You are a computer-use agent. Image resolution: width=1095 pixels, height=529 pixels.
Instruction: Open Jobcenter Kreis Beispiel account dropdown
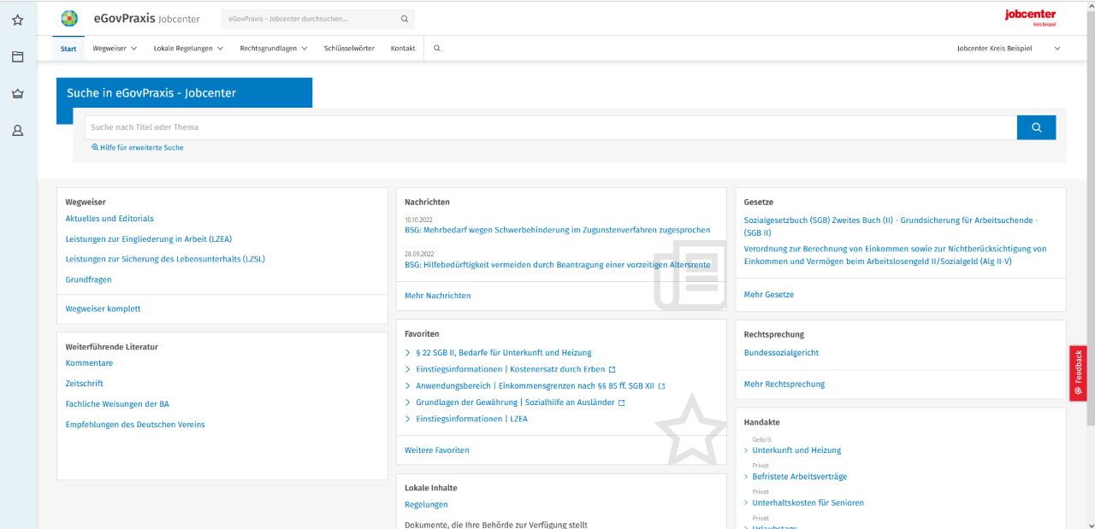1008,49
